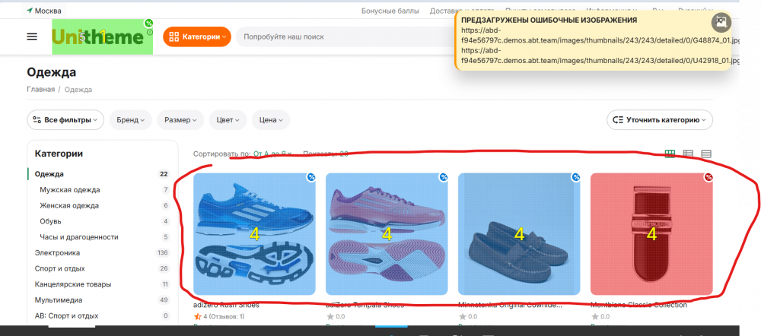Click the broken image icon in notification
This screenshot has width=761, height=336.
(x=721, y=22)
